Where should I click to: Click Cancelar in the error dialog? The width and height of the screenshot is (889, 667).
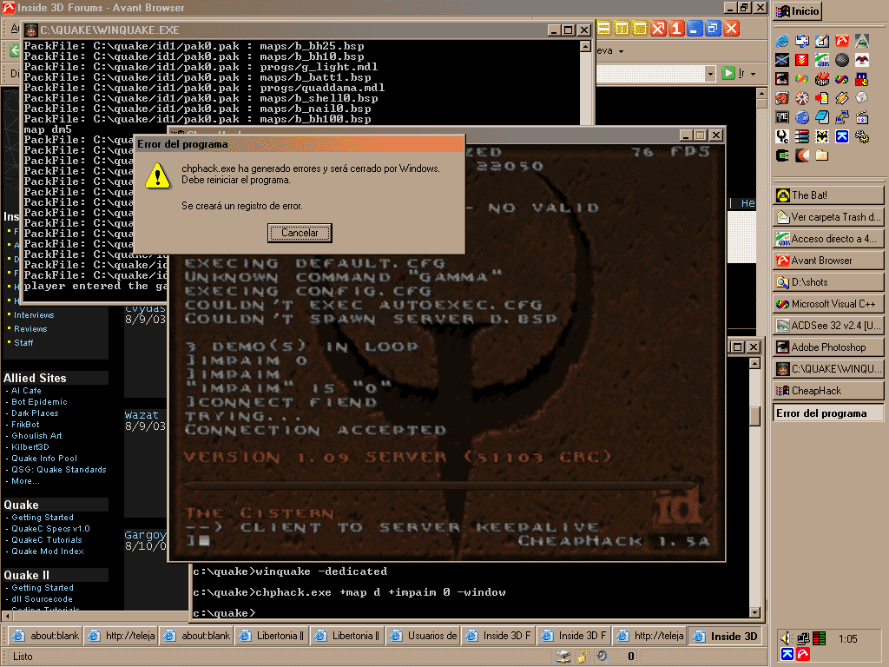(x=300, y=233)
